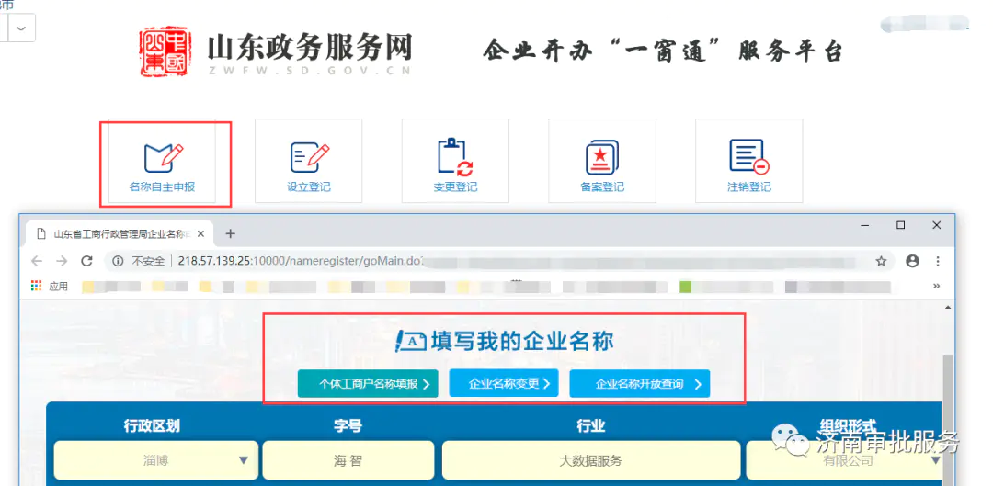
Task: Go forward in the browser window
Action: coord(62,261)
